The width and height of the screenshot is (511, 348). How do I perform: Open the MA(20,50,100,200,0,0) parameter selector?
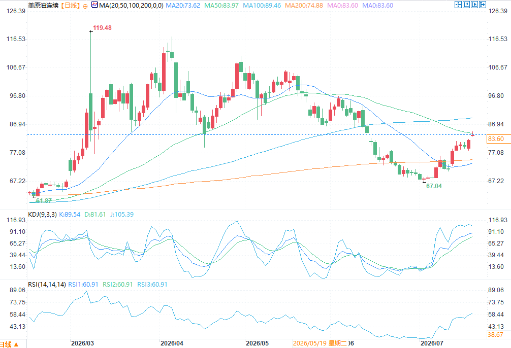pos(131,6)
